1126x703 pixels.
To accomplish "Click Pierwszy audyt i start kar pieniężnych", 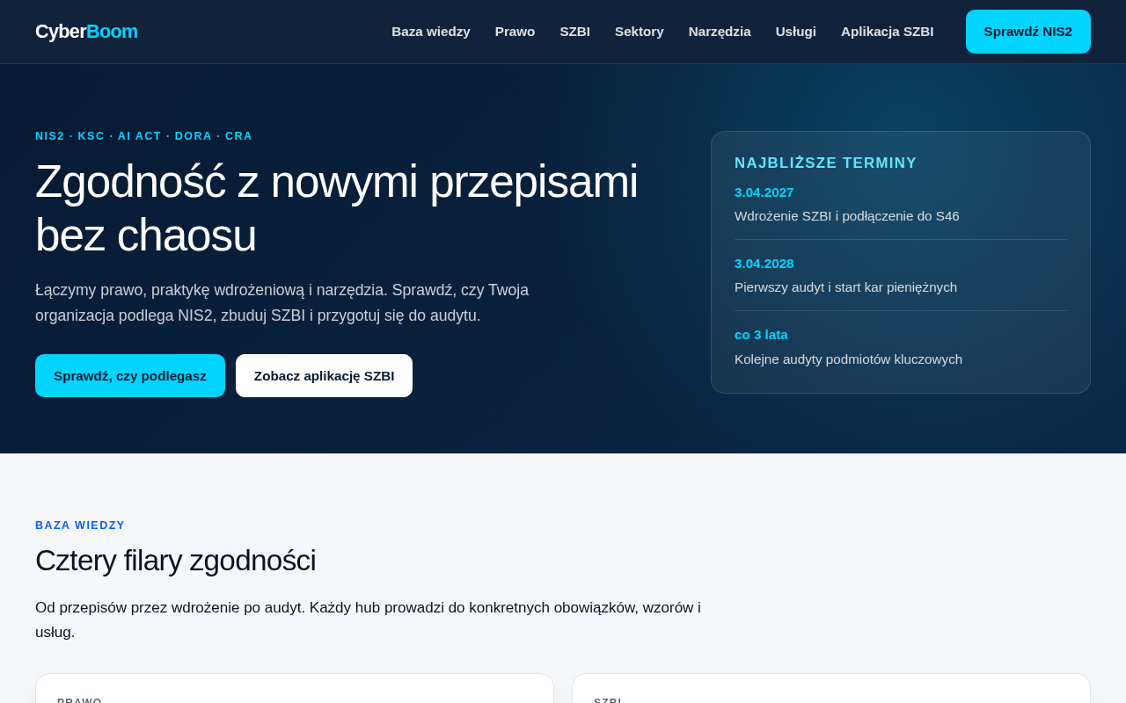I will (845, 286).
